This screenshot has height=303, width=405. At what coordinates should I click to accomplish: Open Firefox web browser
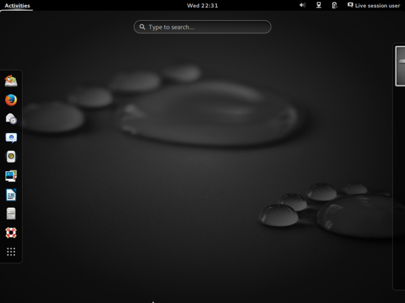coord(11,100)
